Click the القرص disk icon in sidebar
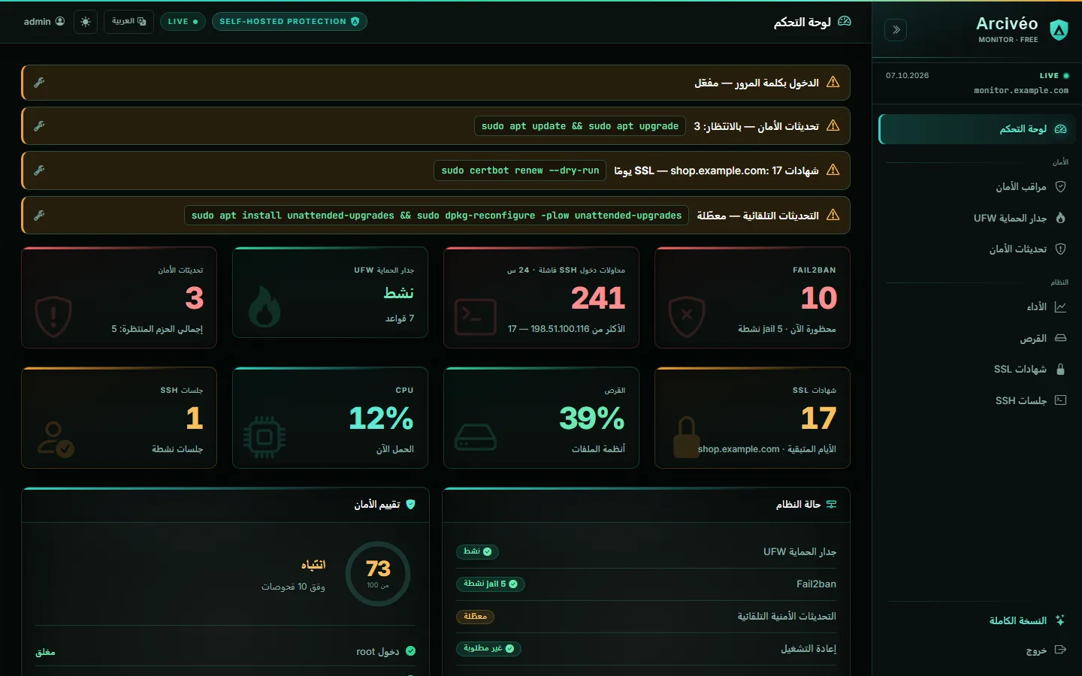This screenshot has height=676, width=1082. pyautogui.click(x=1060, y=338)
